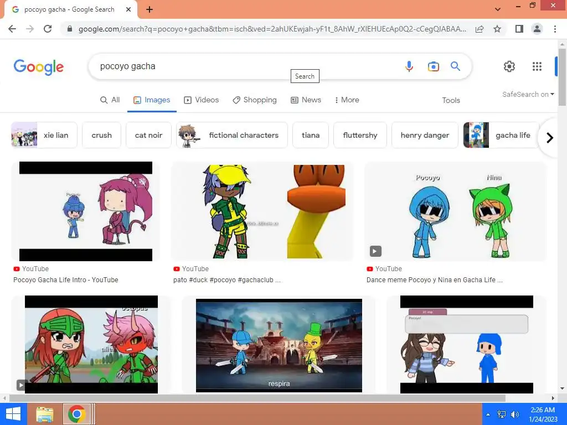Click pato #duck #pocoyo #gachaclub link
Viewport: 567px width, 425px height.
pos(226,280)
